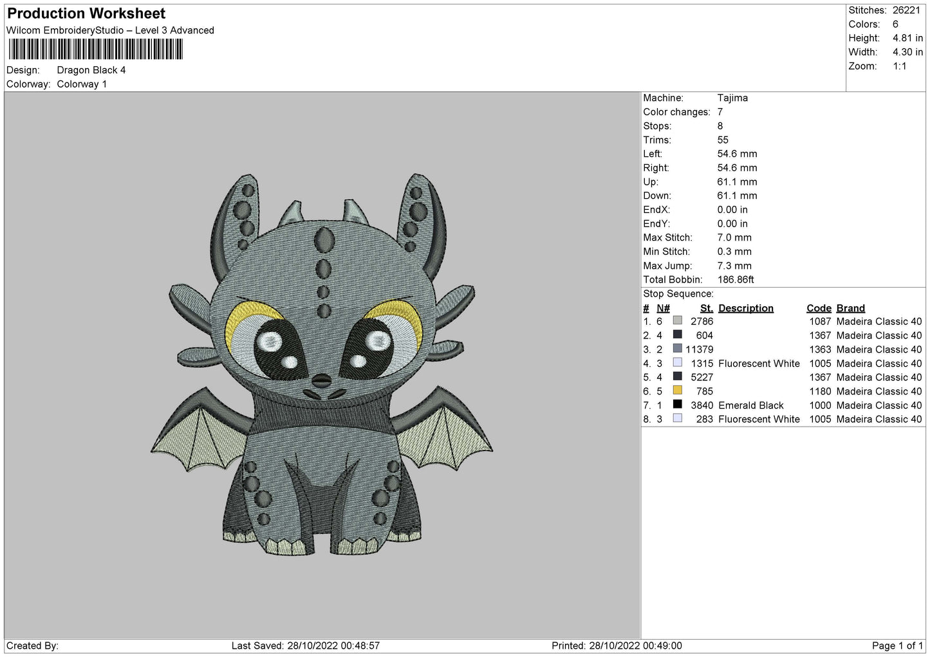930x657 pixels.
Task: Select the white swatch in stop 8
Action: click(x=677, y=418)
